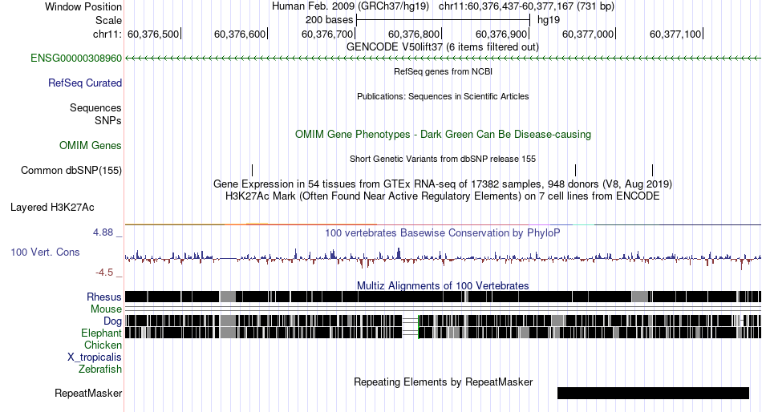The image size is (762, 412).
Task: Click the Chicken species label
Action: (x=103, y=345)
